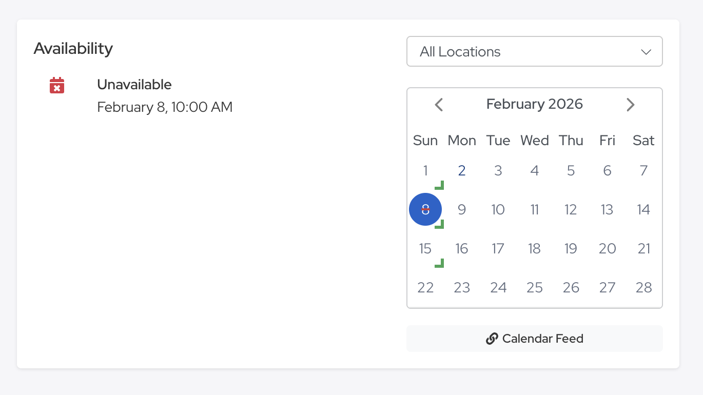This screenshot has height=395, width=703.
Task: Click the Calendar Feed link icon
Action: point(492,339)
